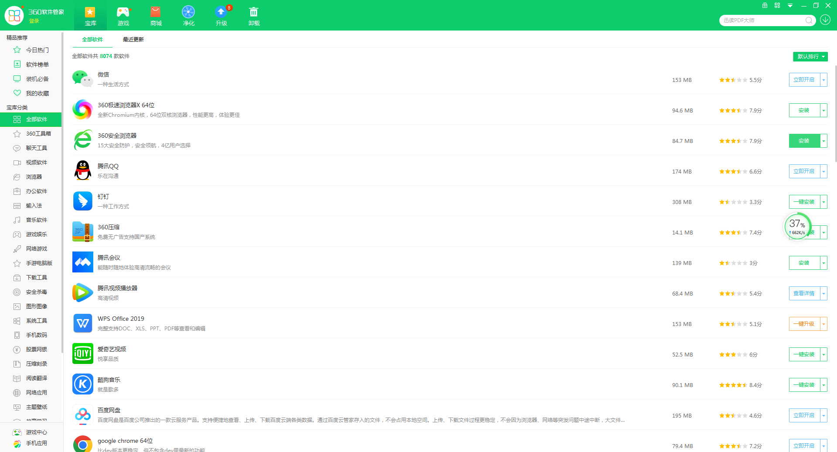Switch to the 最近更新 tab
Image resolution: width=837 pixels, height=452 pixels.
[x=133, y=39]
